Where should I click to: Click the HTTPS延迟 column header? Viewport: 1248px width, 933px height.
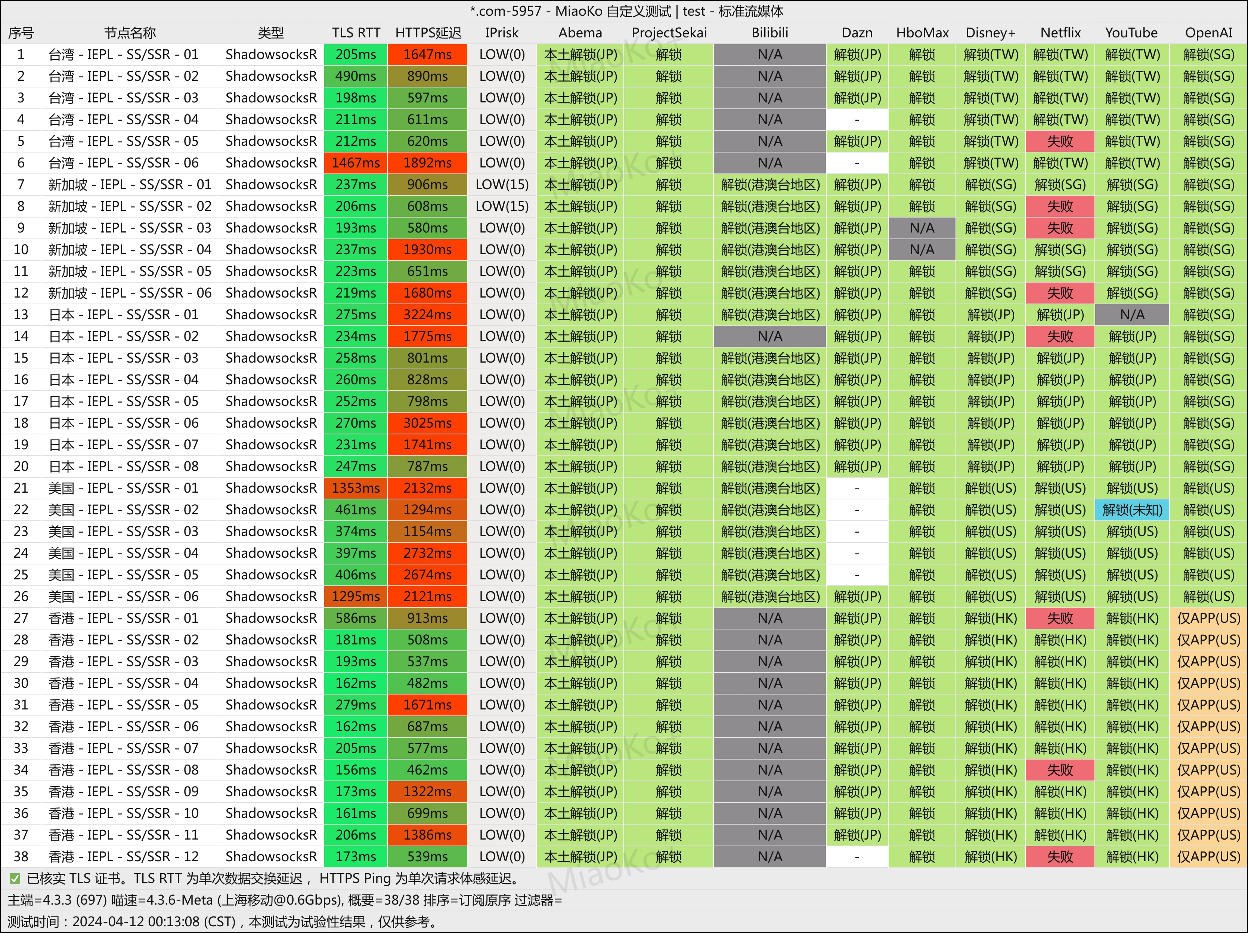(x=428, y=33)
